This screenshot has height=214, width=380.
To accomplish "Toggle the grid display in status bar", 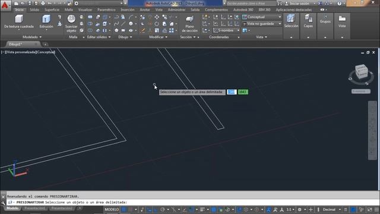I will 124,209.
